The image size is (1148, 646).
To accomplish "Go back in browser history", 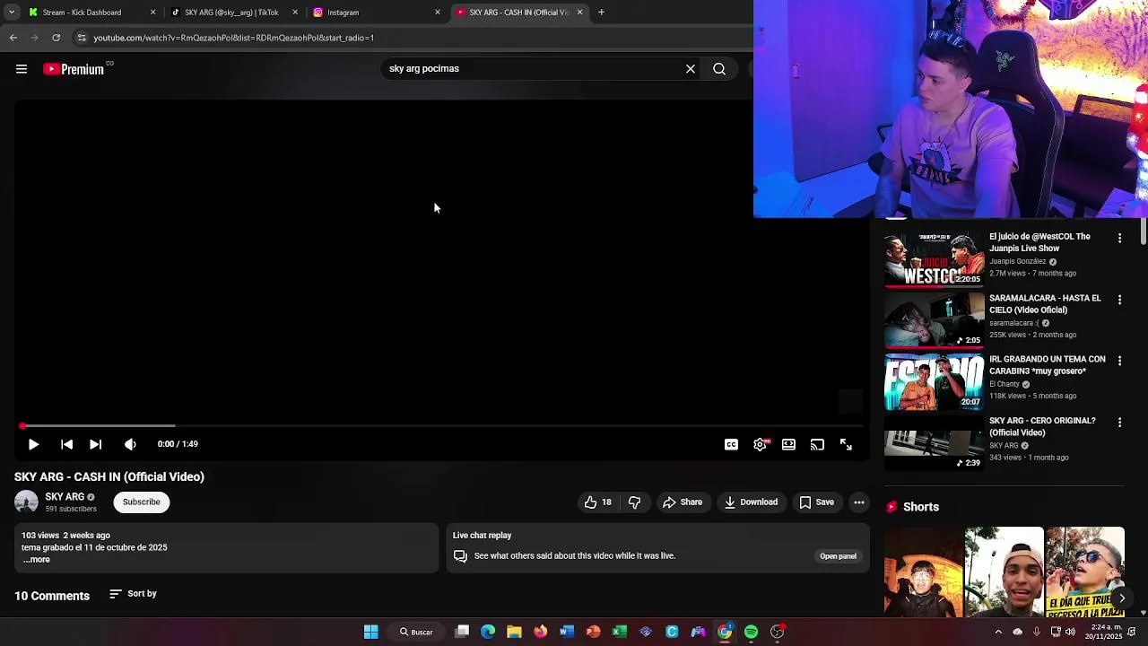I will tap(13, 38).
